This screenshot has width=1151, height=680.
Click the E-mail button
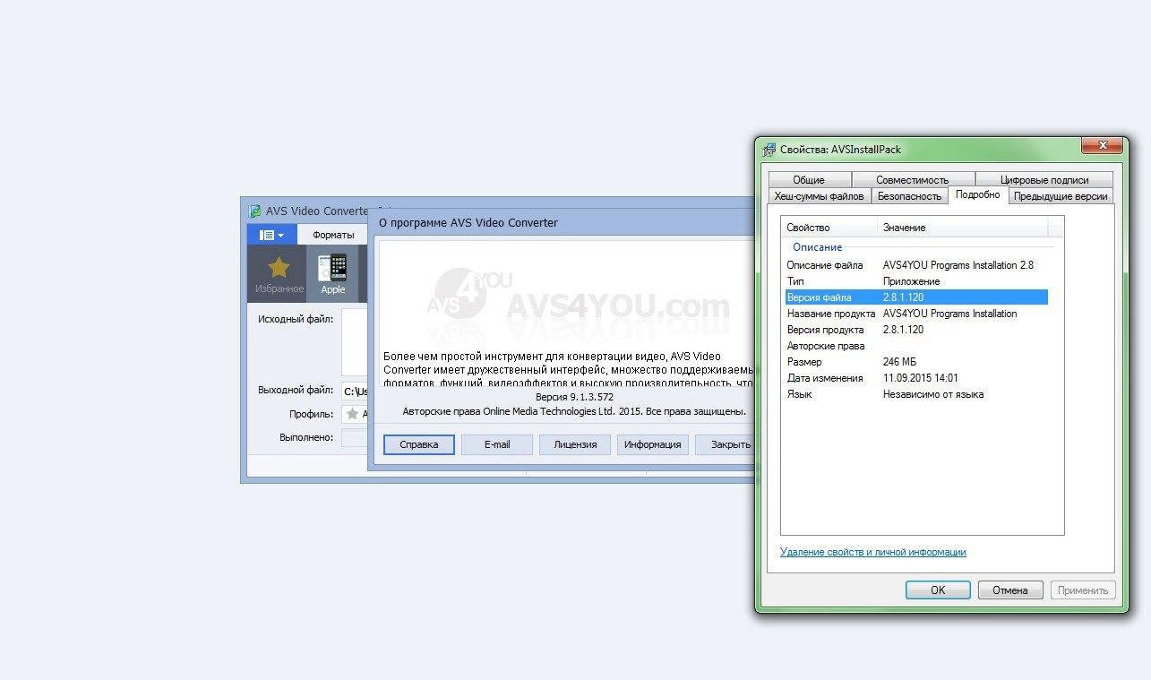(497, 444)
